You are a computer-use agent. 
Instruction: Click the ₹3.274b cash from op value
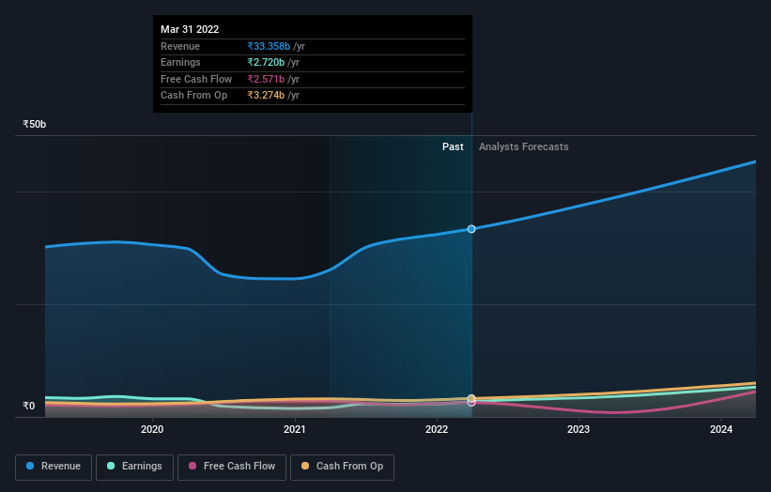pyautogui.click(x=266, y=96)
